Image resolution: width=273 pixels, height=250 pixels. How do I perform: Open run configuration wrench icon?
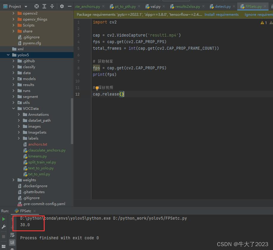coord(4,227)
